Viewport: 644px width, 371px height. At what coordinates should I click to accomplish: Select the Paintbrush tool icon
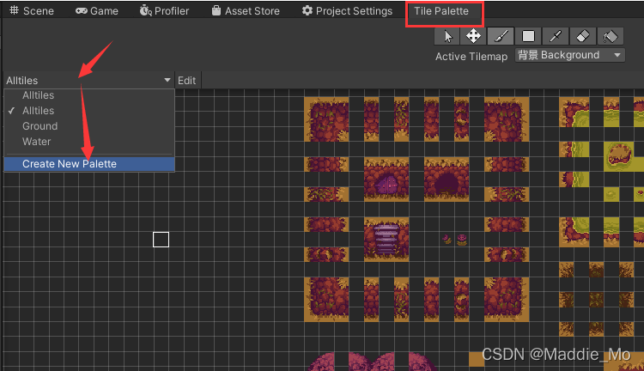[x=501, y=37]
